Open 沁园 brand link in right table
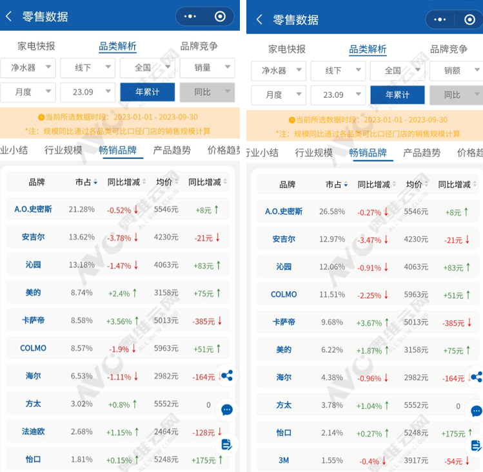 pos(284,267)
